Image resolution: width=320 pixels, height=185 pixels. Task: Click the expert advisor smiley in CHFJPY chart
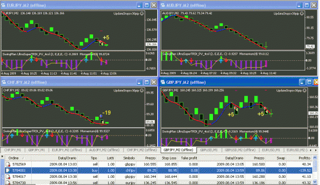[x=142, y=90]
